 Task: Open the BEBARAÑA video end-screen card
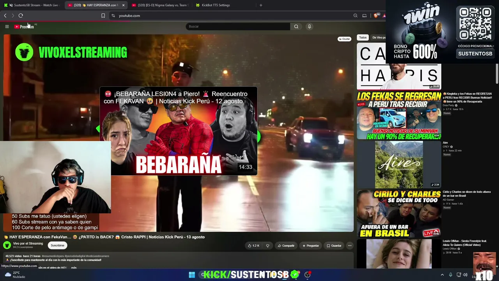179,131
